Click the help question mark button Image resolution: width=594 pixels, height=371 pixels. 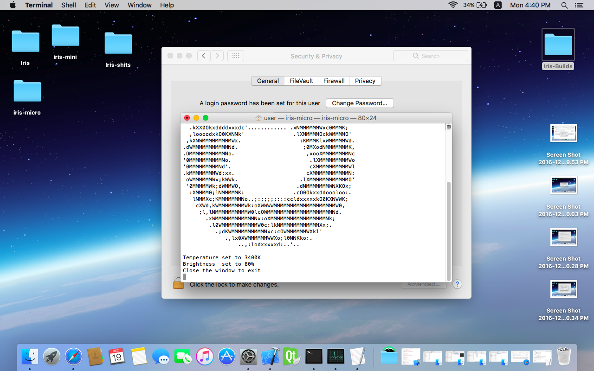457,284
